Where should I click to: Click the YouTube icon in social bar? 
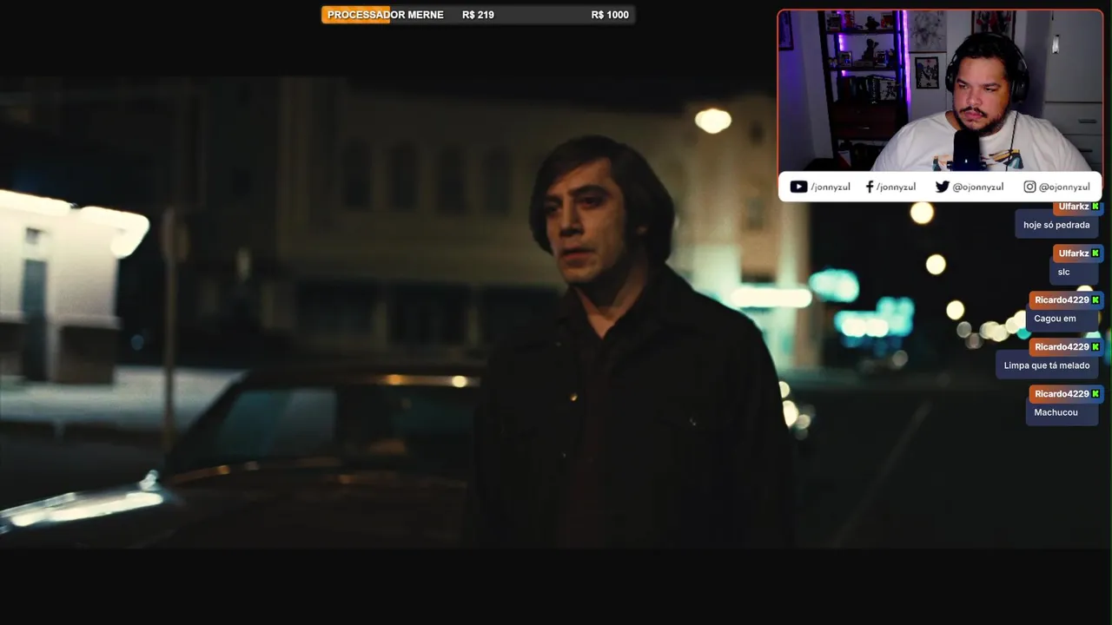[x=798, y=187]
